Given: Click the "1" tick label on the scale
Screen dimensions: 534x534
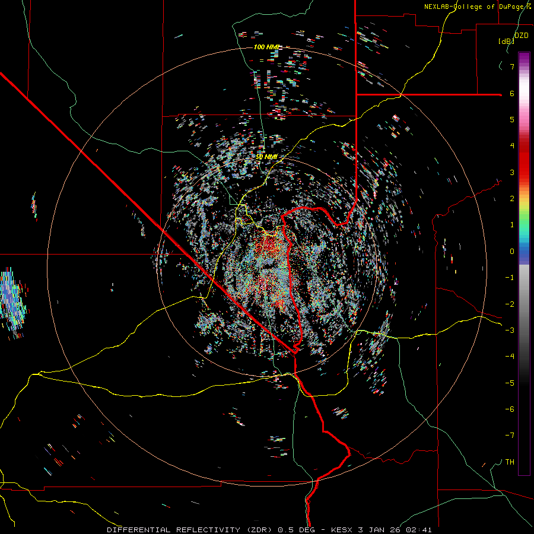Looking at the screenshot, I should (512, 225).
